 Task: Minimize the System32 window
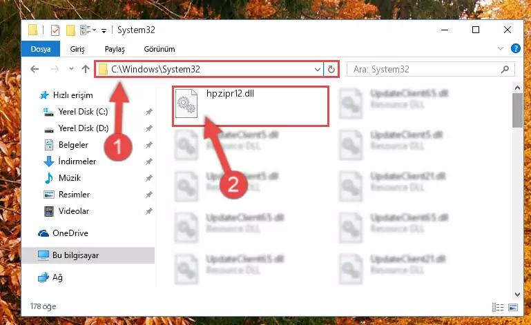point(445,30)
